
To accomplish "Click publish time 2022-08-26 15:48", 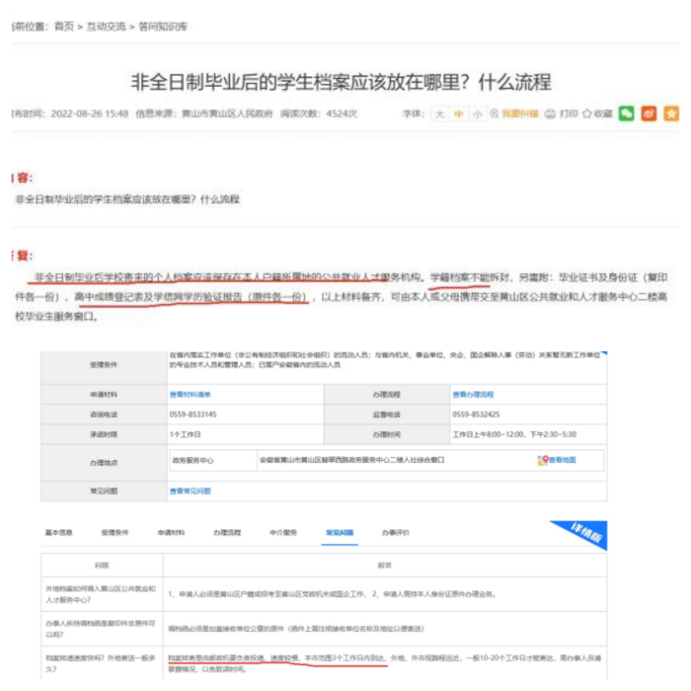I will coord(90,114).
